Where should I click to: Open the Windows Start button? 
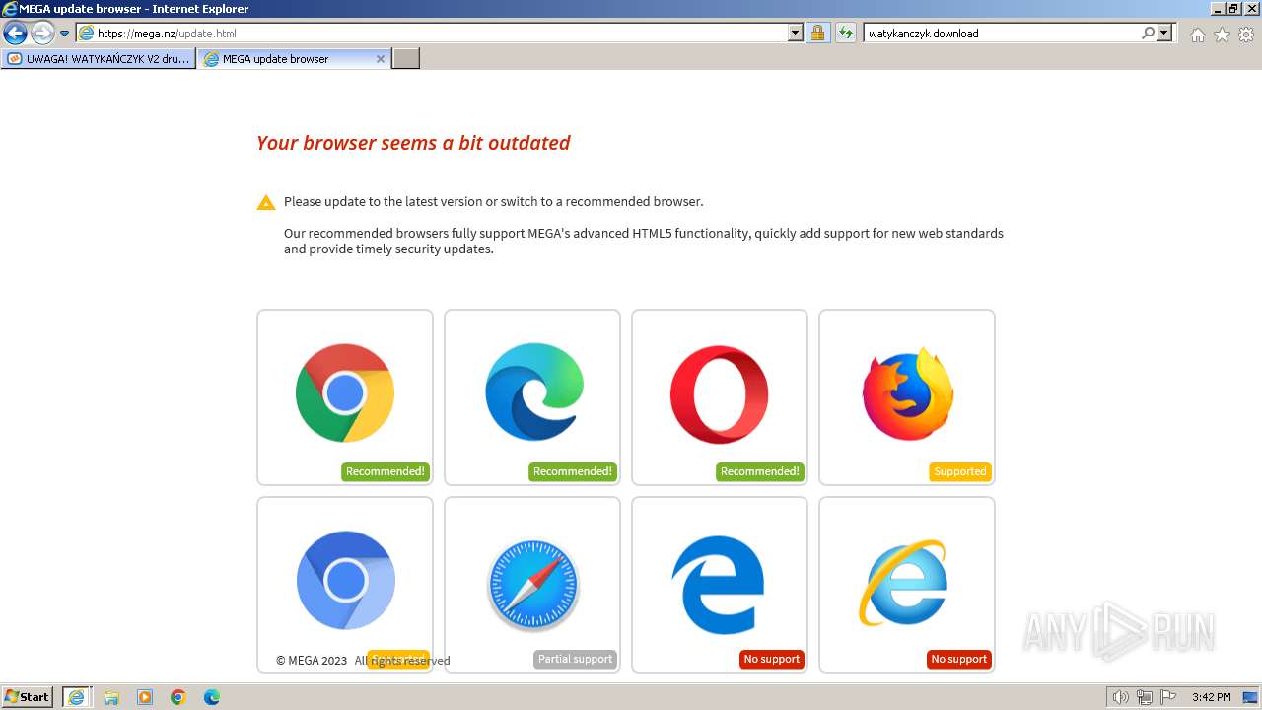(x=28, y=697)
